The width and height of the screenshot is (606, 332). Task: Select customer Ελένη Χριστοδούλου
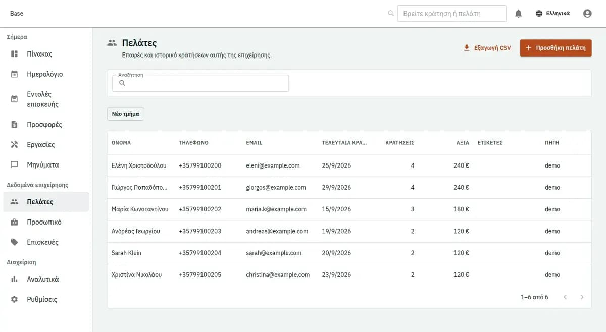[x=139, y=165]
